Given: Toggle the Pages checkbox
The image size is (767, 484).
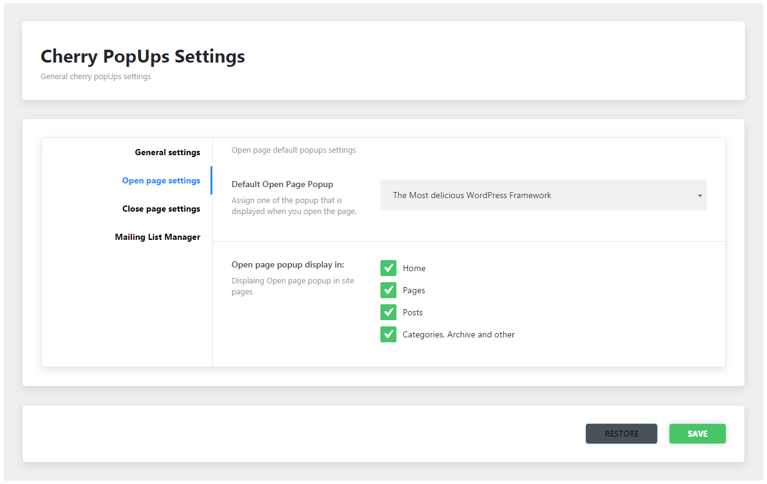Looking at the screenshot, I should coord(388,290).
